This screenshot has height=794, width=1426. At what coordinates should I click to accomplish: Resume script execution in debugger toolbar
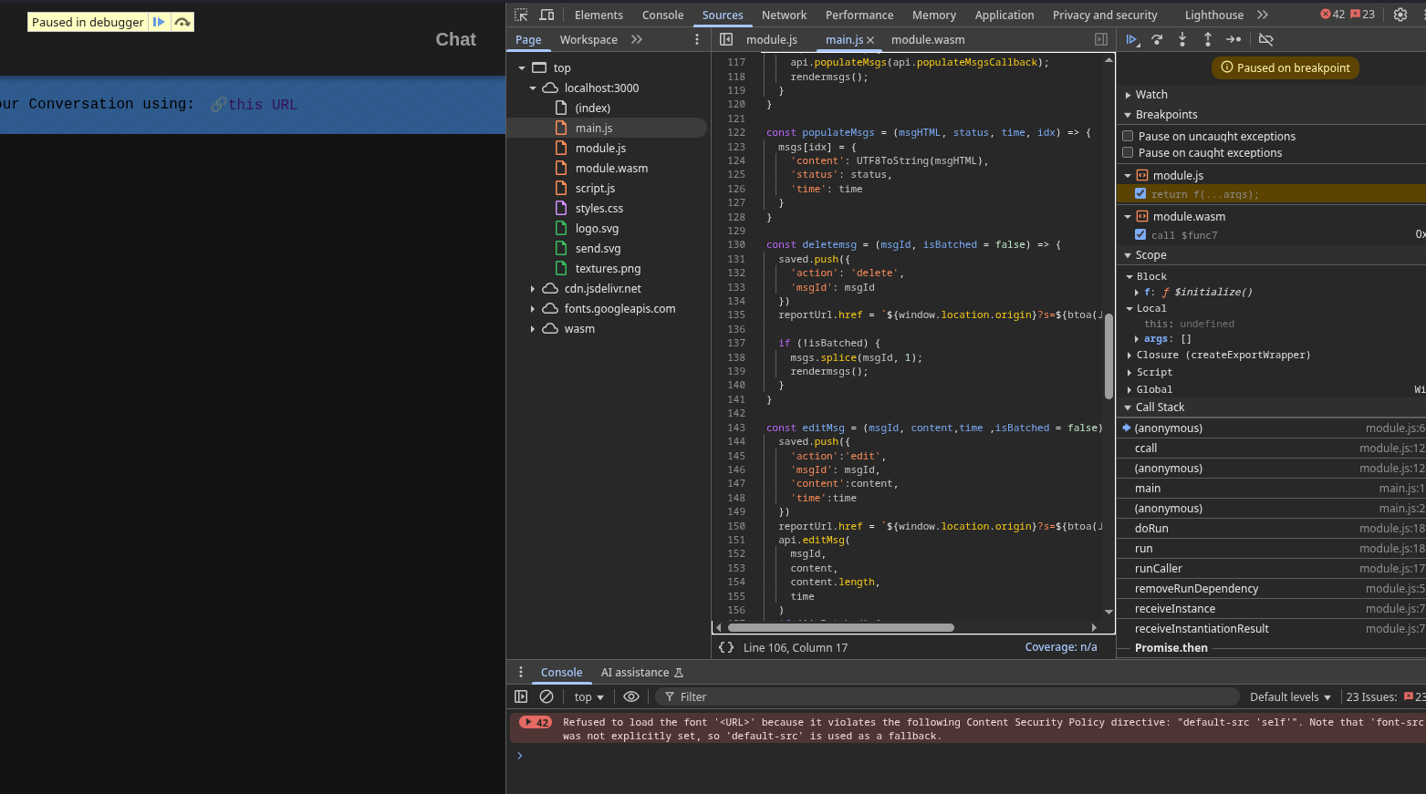click(1132, 39)
